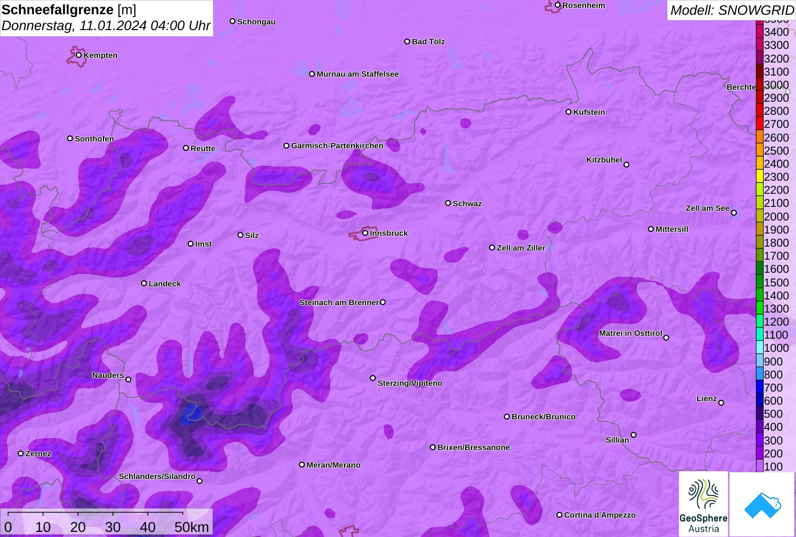
Task: Click the Rosenheim city marker dot
Action: point(558,5)
